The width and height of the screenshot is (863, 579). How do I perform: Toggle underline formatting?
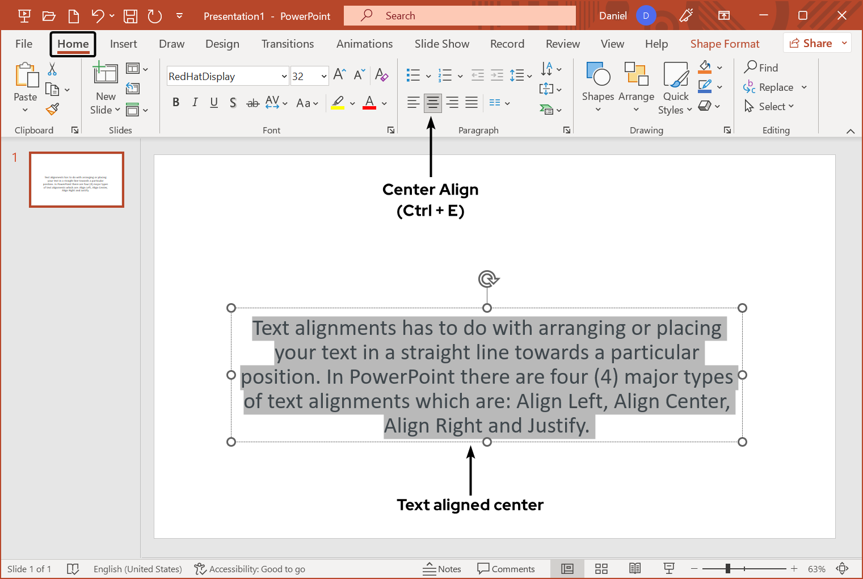tap(214, 103)
